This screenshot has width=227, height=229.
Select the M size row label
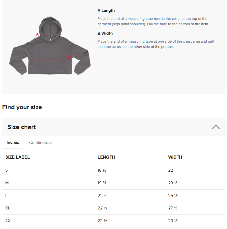7,183
